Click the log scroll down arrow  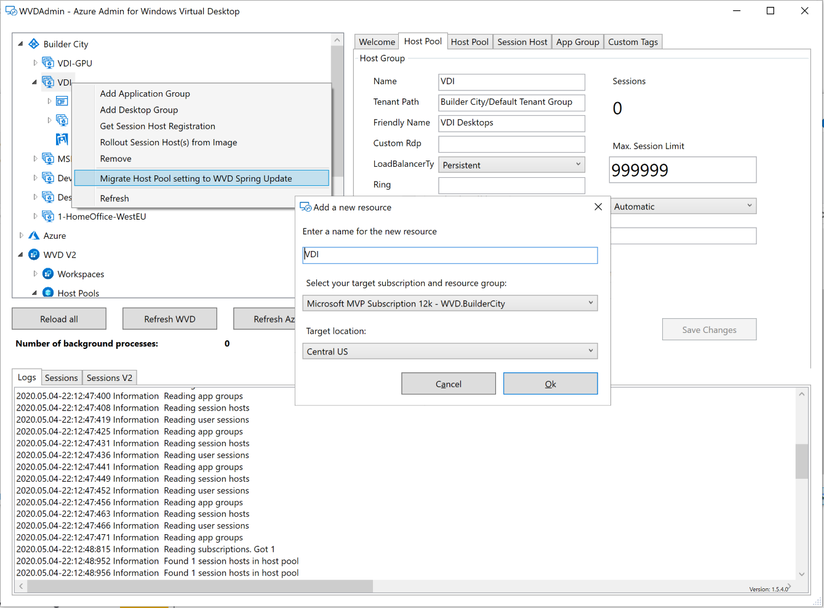[x=801, y=574]
